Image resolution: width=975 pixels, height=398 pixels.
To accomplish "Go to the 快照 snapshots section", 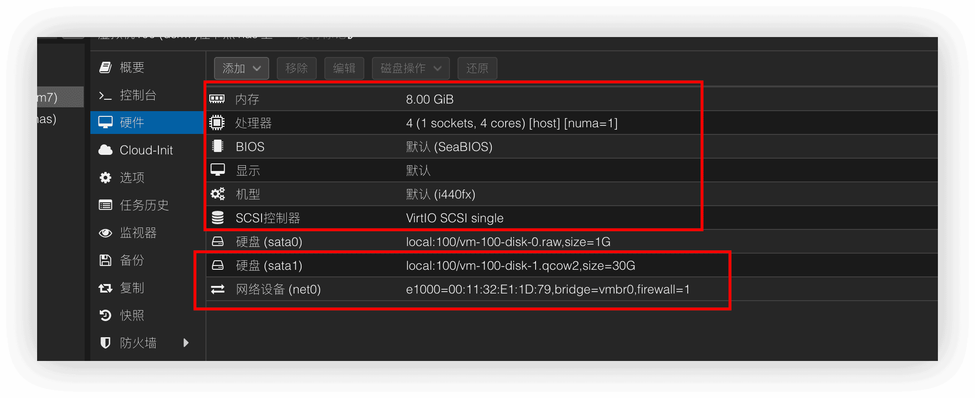I will point(132,315).
